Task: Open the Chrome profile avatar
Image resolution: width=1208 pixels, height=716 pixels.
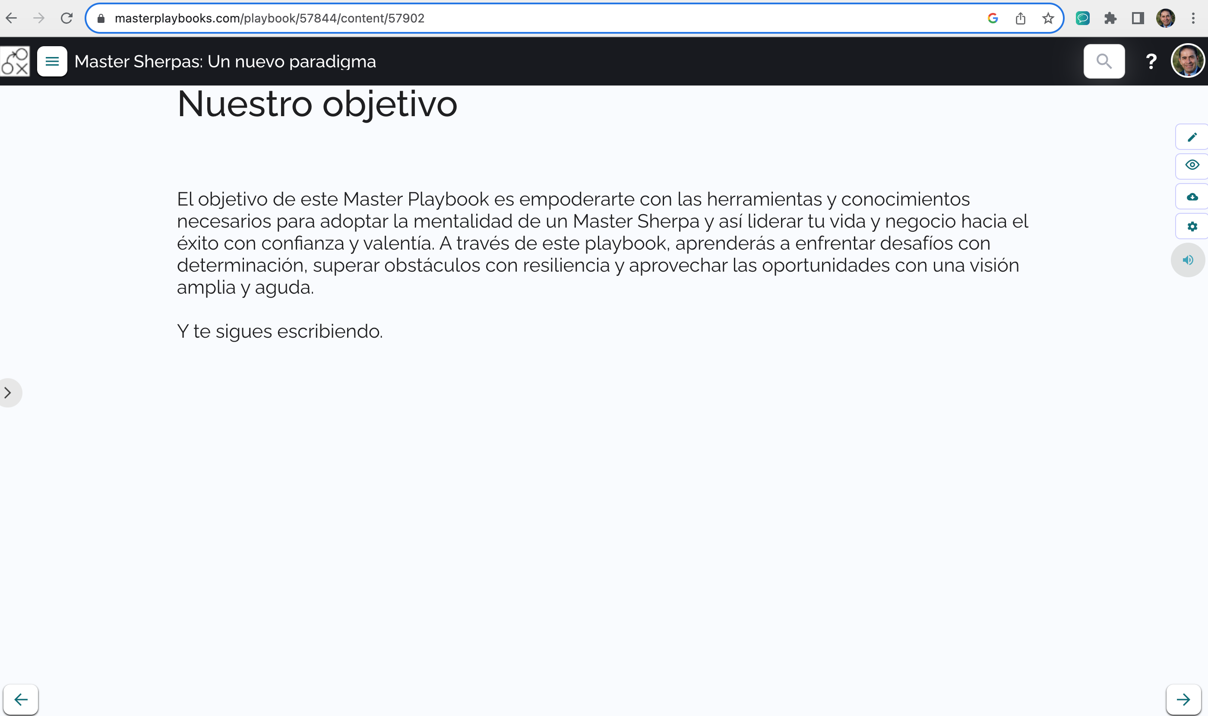Action: pyautogui.click(x=1166, y=18)
